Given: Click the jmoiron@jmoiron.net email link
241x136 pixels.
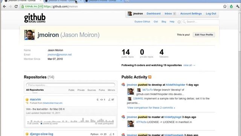Looking at the screenshot, I should (59, 54).
